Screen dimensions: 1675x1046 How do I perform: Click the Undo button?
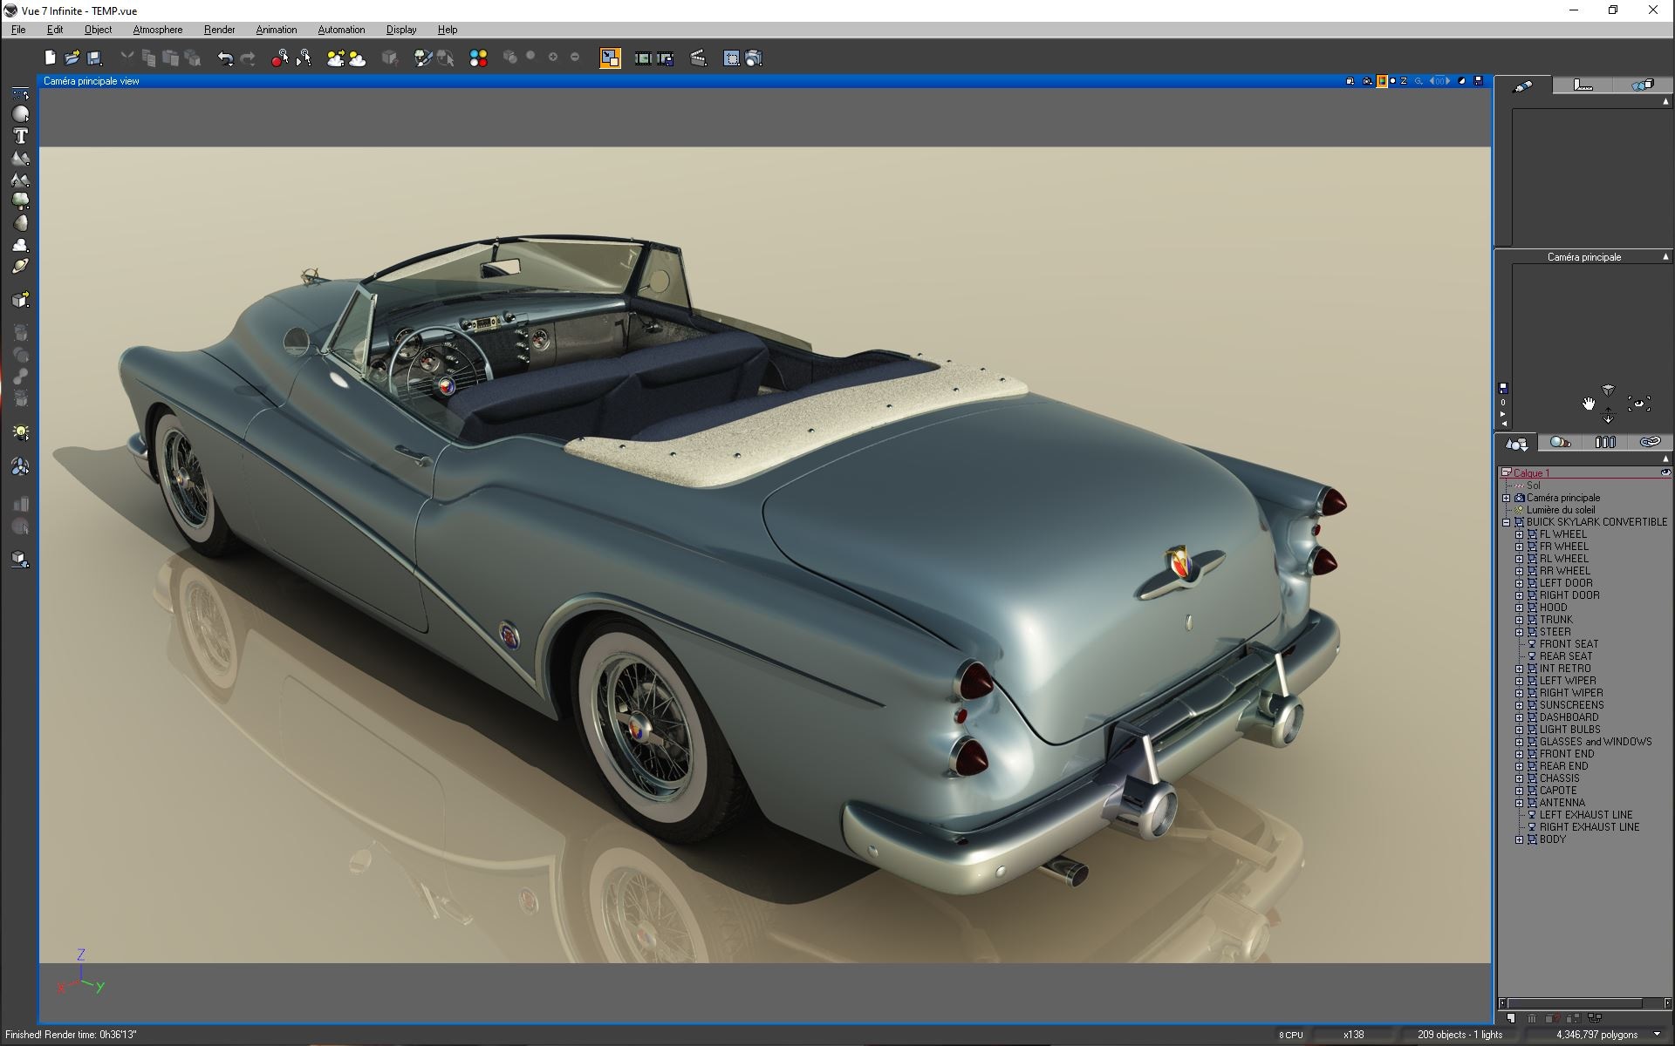pos(225,58)
